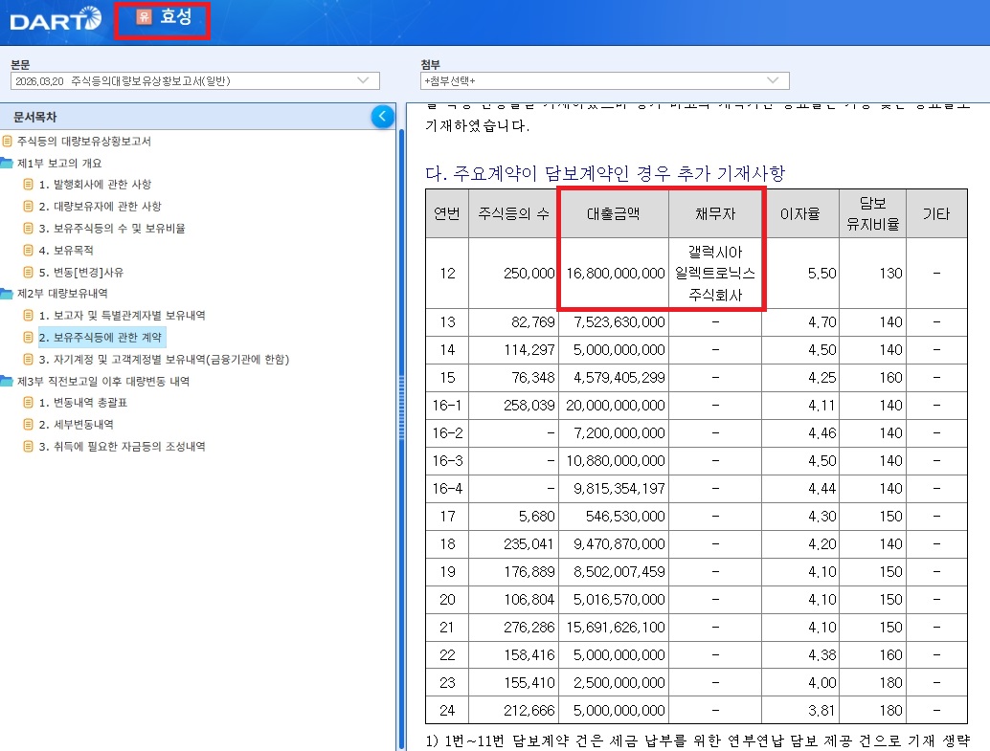
Task: Click the 대출금액 cell showing 16,800,000,000
Action: [x=615, y=274]
